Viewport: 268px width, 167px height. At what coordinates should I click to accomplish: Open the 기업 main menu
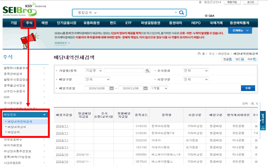[14, 23]
